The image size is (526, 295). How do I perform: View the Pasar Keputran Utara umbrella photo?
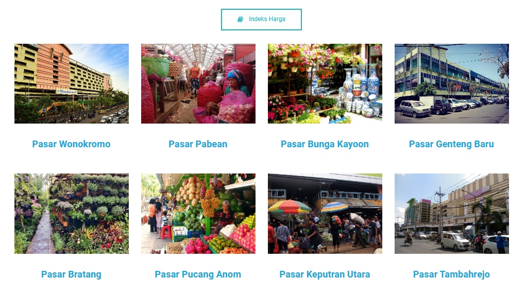[325, 214]
